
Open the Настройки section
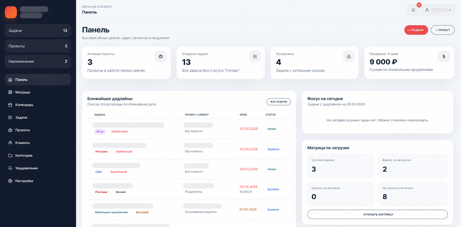[38, 181]
